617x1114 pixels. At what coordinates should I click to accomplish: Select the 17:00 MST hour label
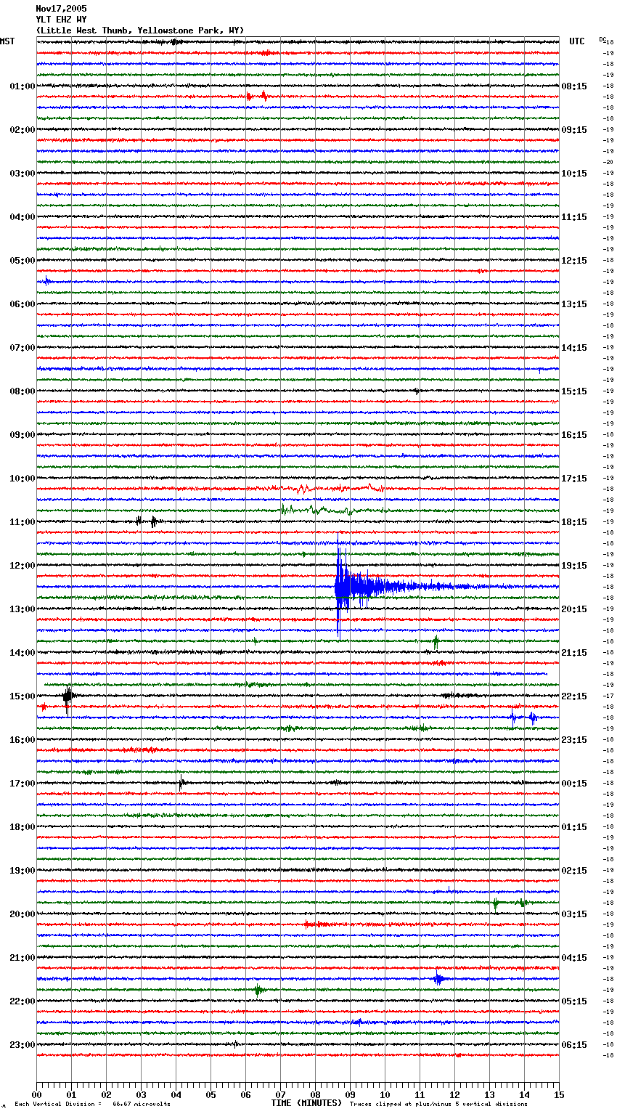click(x=22, y=784)
